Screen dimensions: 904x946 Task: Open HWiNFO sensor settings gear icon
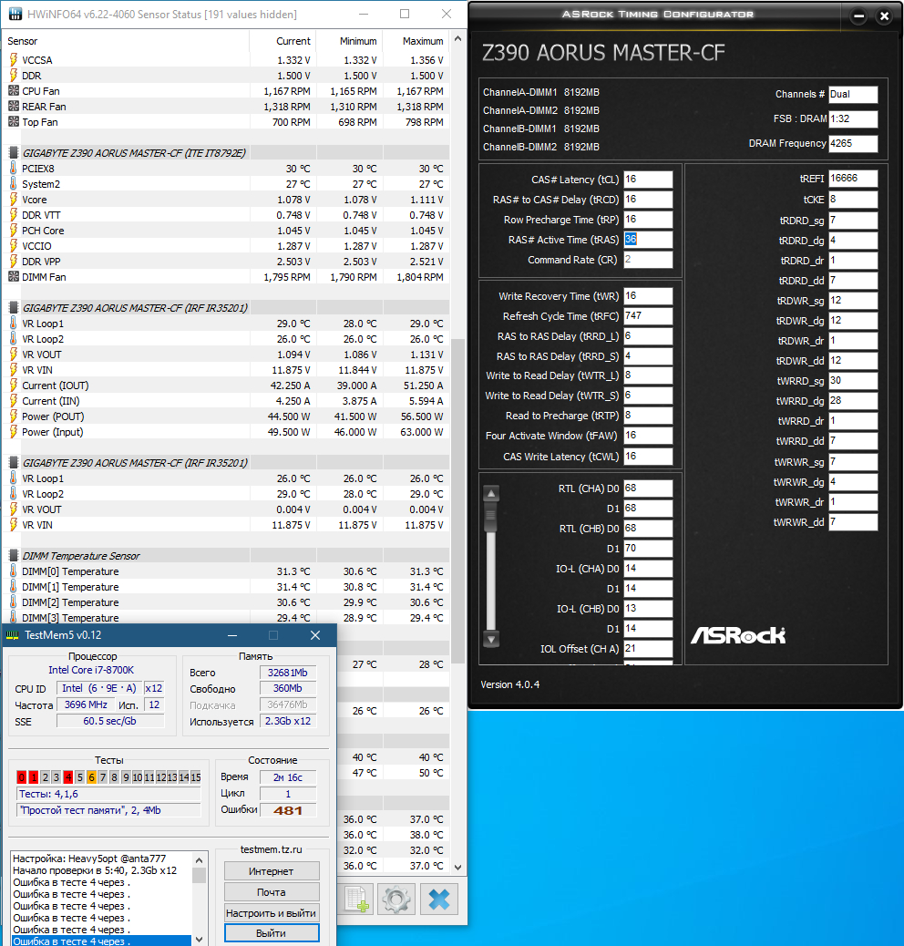(x=396, y=900)
